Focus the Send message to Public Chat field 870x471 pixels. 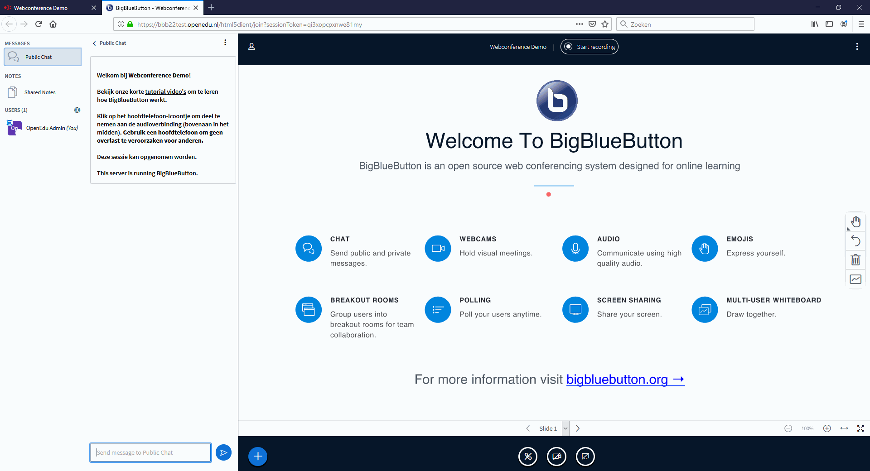coord(150,452)
